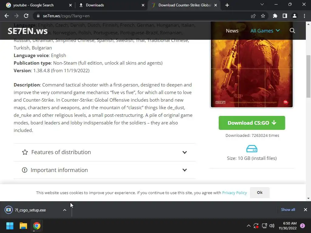This screenshot has width=311, height=233.
Task: Open the Chrome profile icon
Action: click(x=295, y=16)
